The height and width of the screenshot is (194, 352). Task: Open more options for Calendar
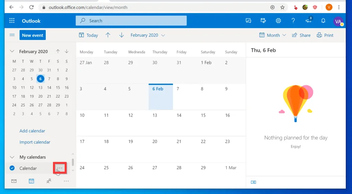click(x=60, y=168)
